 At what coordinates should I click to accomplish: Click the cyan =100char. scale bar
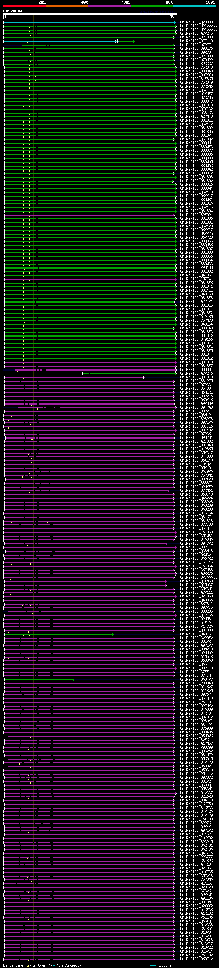click(x=153, y=965)
